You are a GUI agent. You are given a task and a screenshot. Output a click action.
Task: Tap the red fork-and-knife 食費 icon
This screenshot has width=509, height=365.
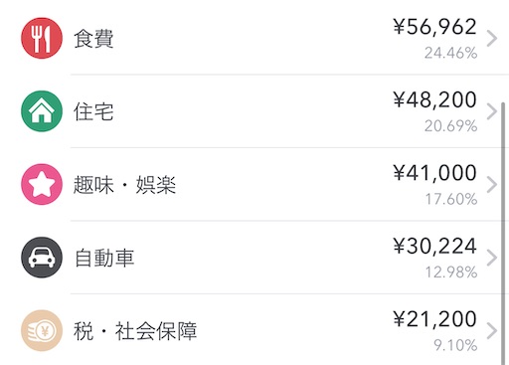pyautogui.click(x=42, y=38)
